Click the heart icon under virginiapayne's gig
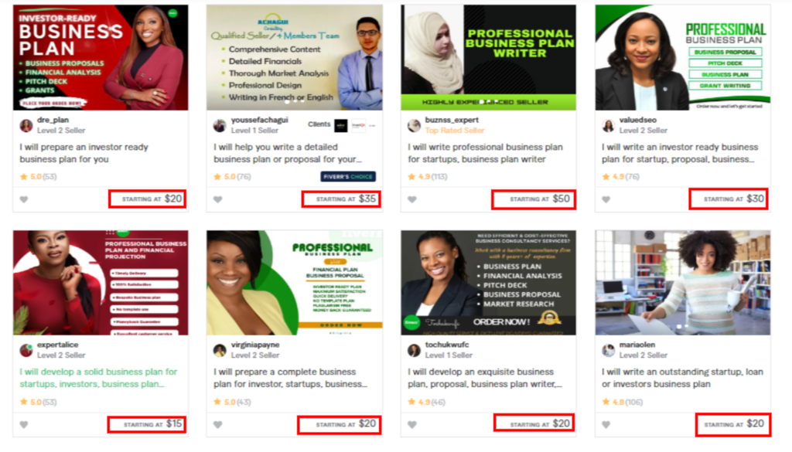The image size is (792, 452). [x=217, y=425]
